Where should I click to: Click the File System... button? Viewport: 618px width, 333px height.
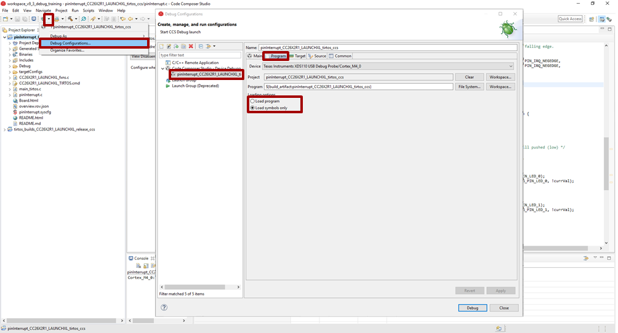470,87
